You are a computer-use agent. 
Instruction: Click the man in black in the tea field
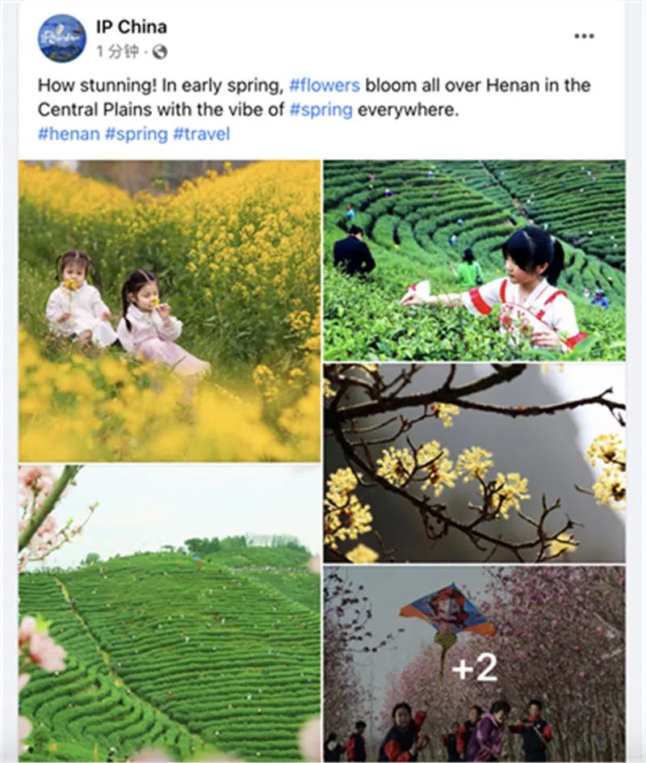(x=354, y=251)
